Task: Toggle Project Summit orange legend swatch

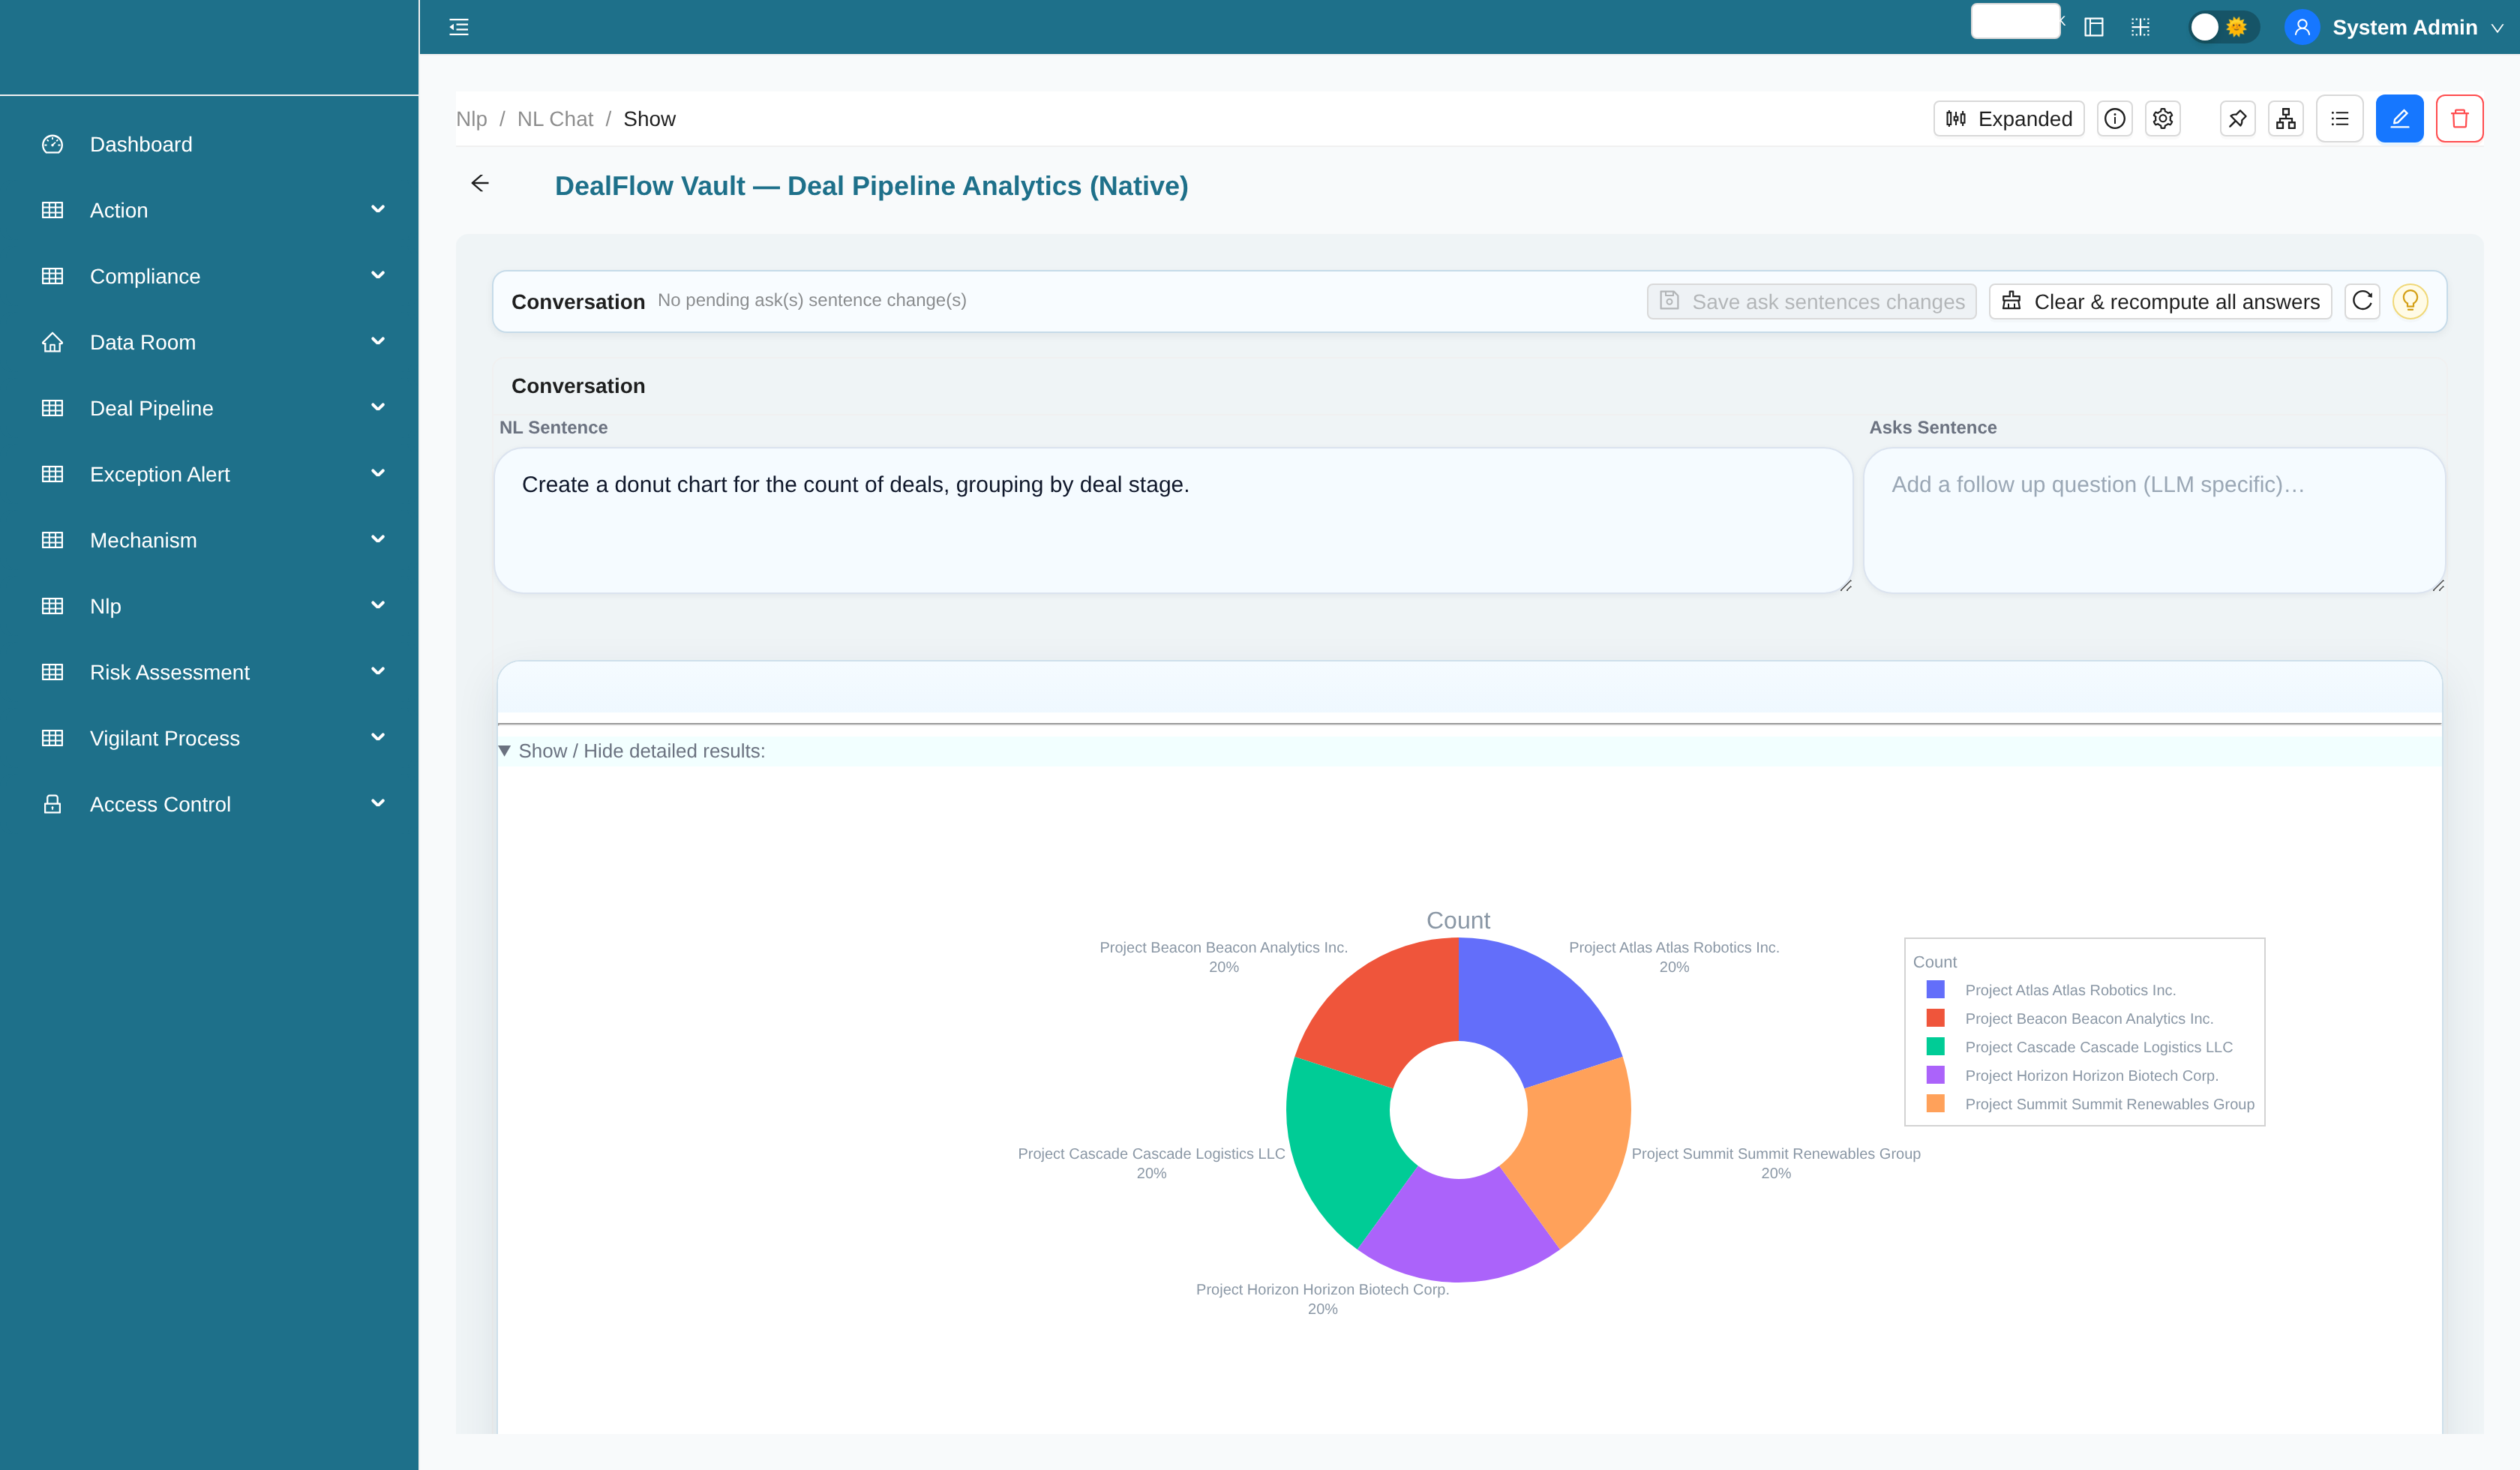Action: 1935,1104
